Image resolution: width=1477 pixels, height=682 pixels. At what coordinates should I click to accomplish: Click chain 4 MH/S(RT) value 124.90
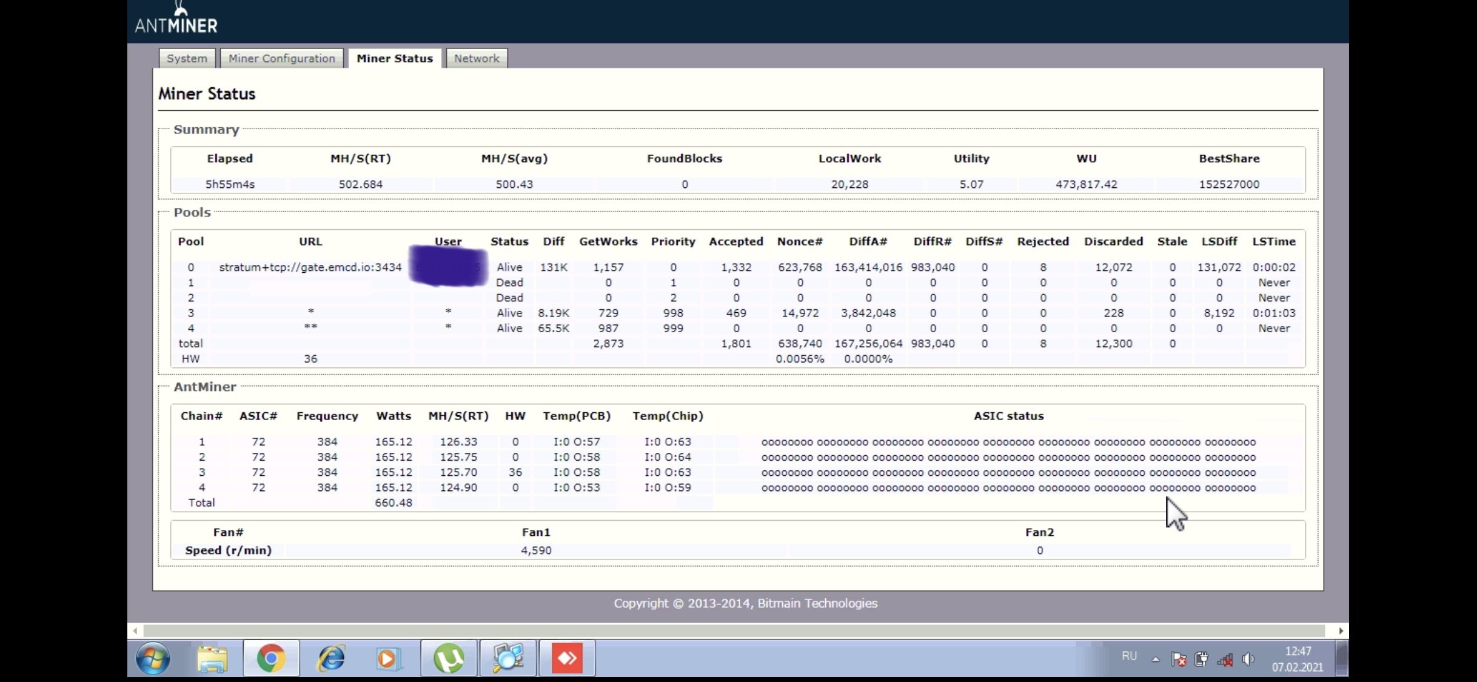(458, 487)
